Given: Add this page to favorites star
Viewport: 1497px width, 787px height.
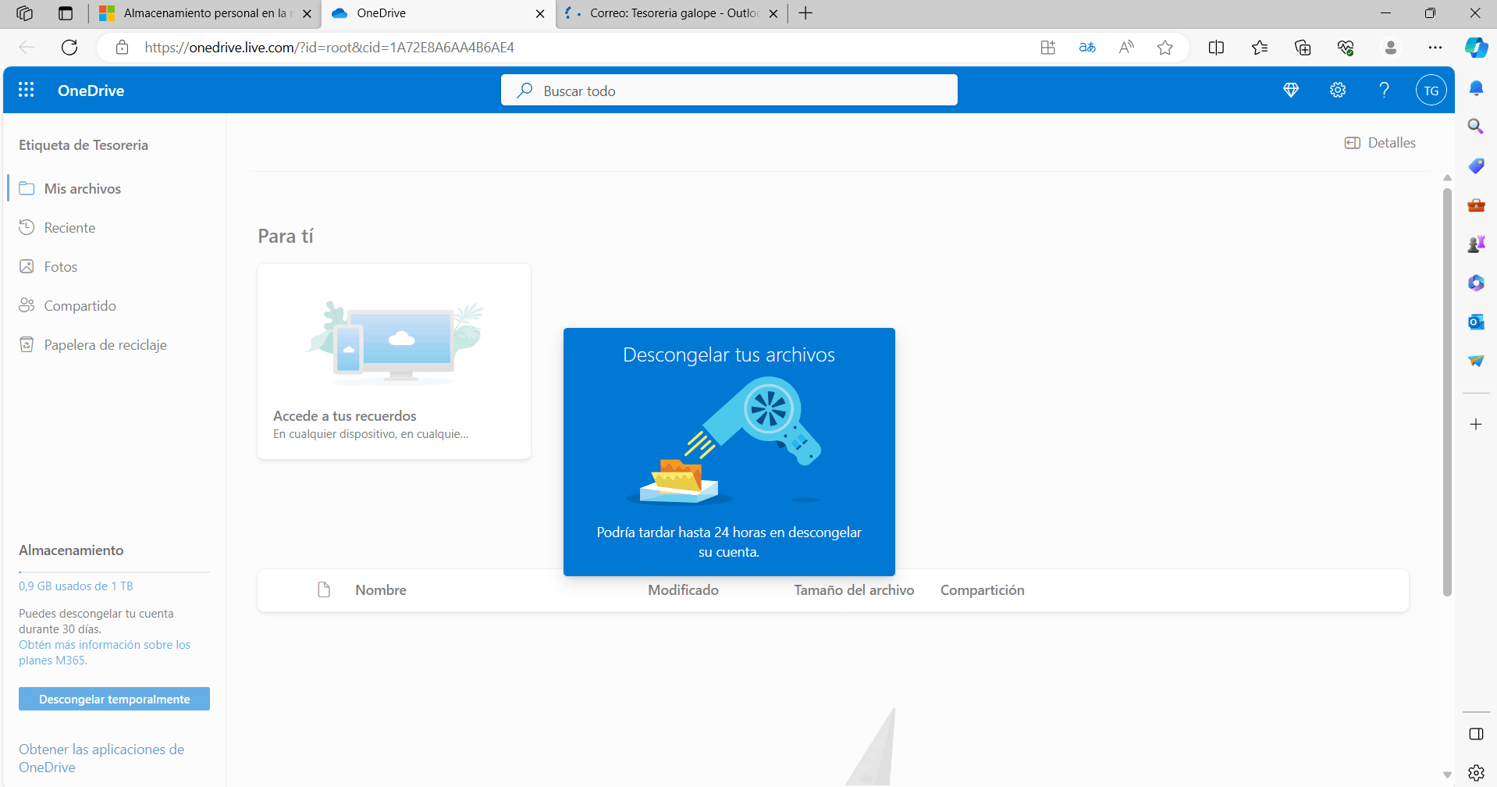Looking at the screenshot, I should pyautogui.click(x=1165, y=48).
